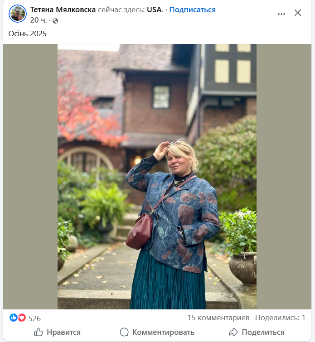
Task: Close the post with the X button
Action: (x=298, y=13)
